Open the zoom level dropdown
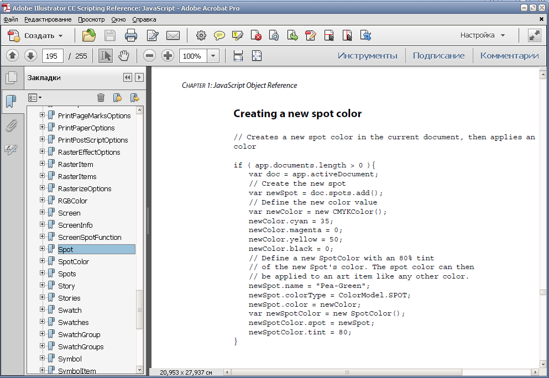 [213, 56]
